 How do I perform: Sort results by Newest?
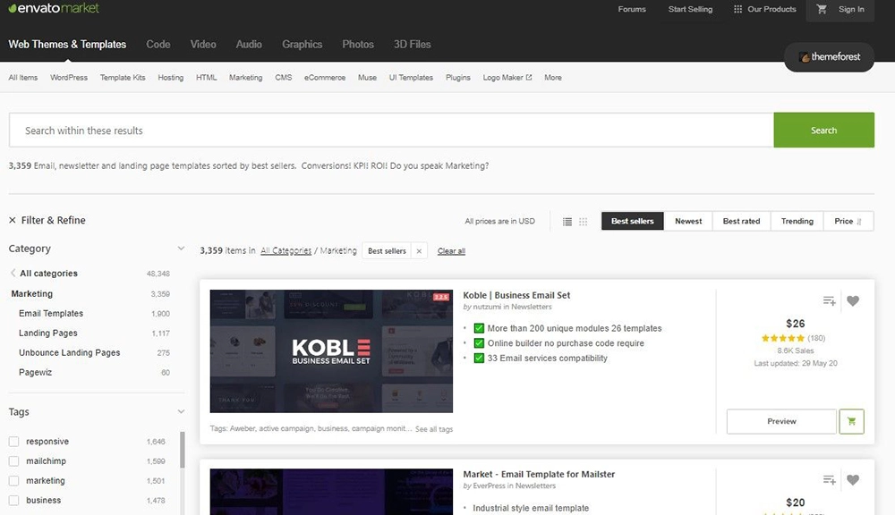click(x=688, y=221)
